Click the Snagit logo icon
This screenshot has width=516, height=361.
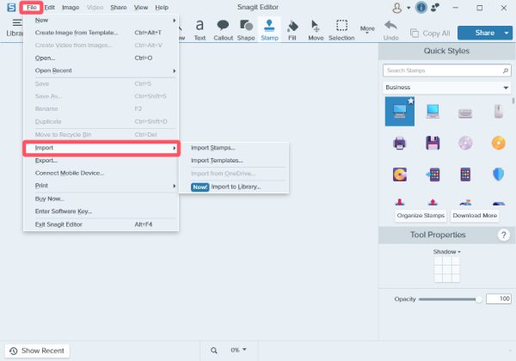[x=11, y=7]
